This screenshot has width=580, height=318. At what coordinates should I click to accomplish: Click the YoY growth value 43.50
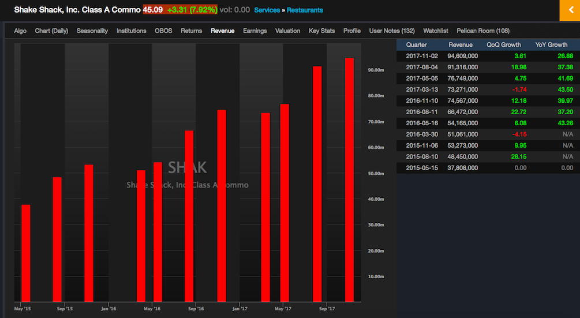tap(566, 89)
